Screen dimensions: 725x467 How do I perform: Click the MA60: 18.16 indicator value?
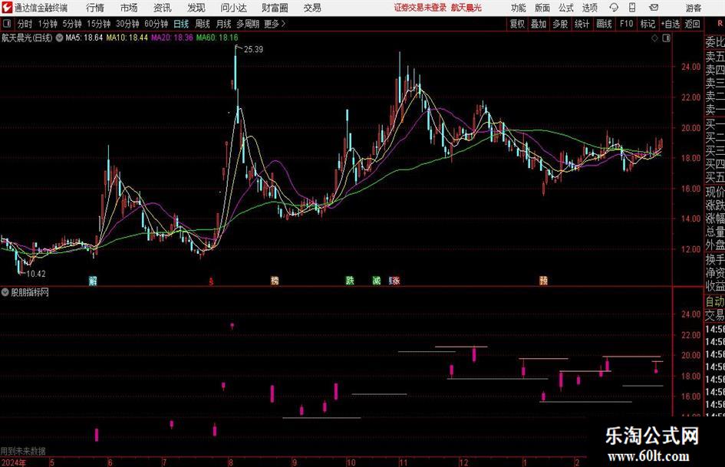pyautogui.click(x=217, y=38)
